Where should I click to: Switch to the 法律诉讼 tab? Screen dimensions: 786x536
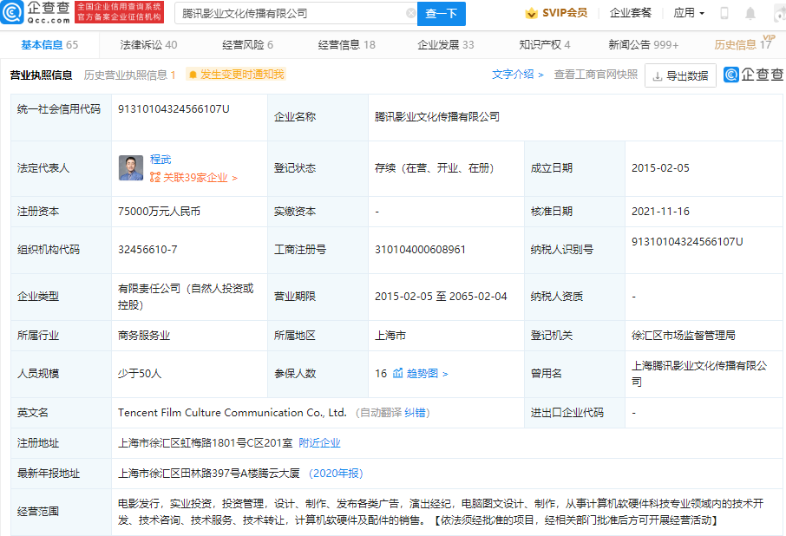(148, 45)
